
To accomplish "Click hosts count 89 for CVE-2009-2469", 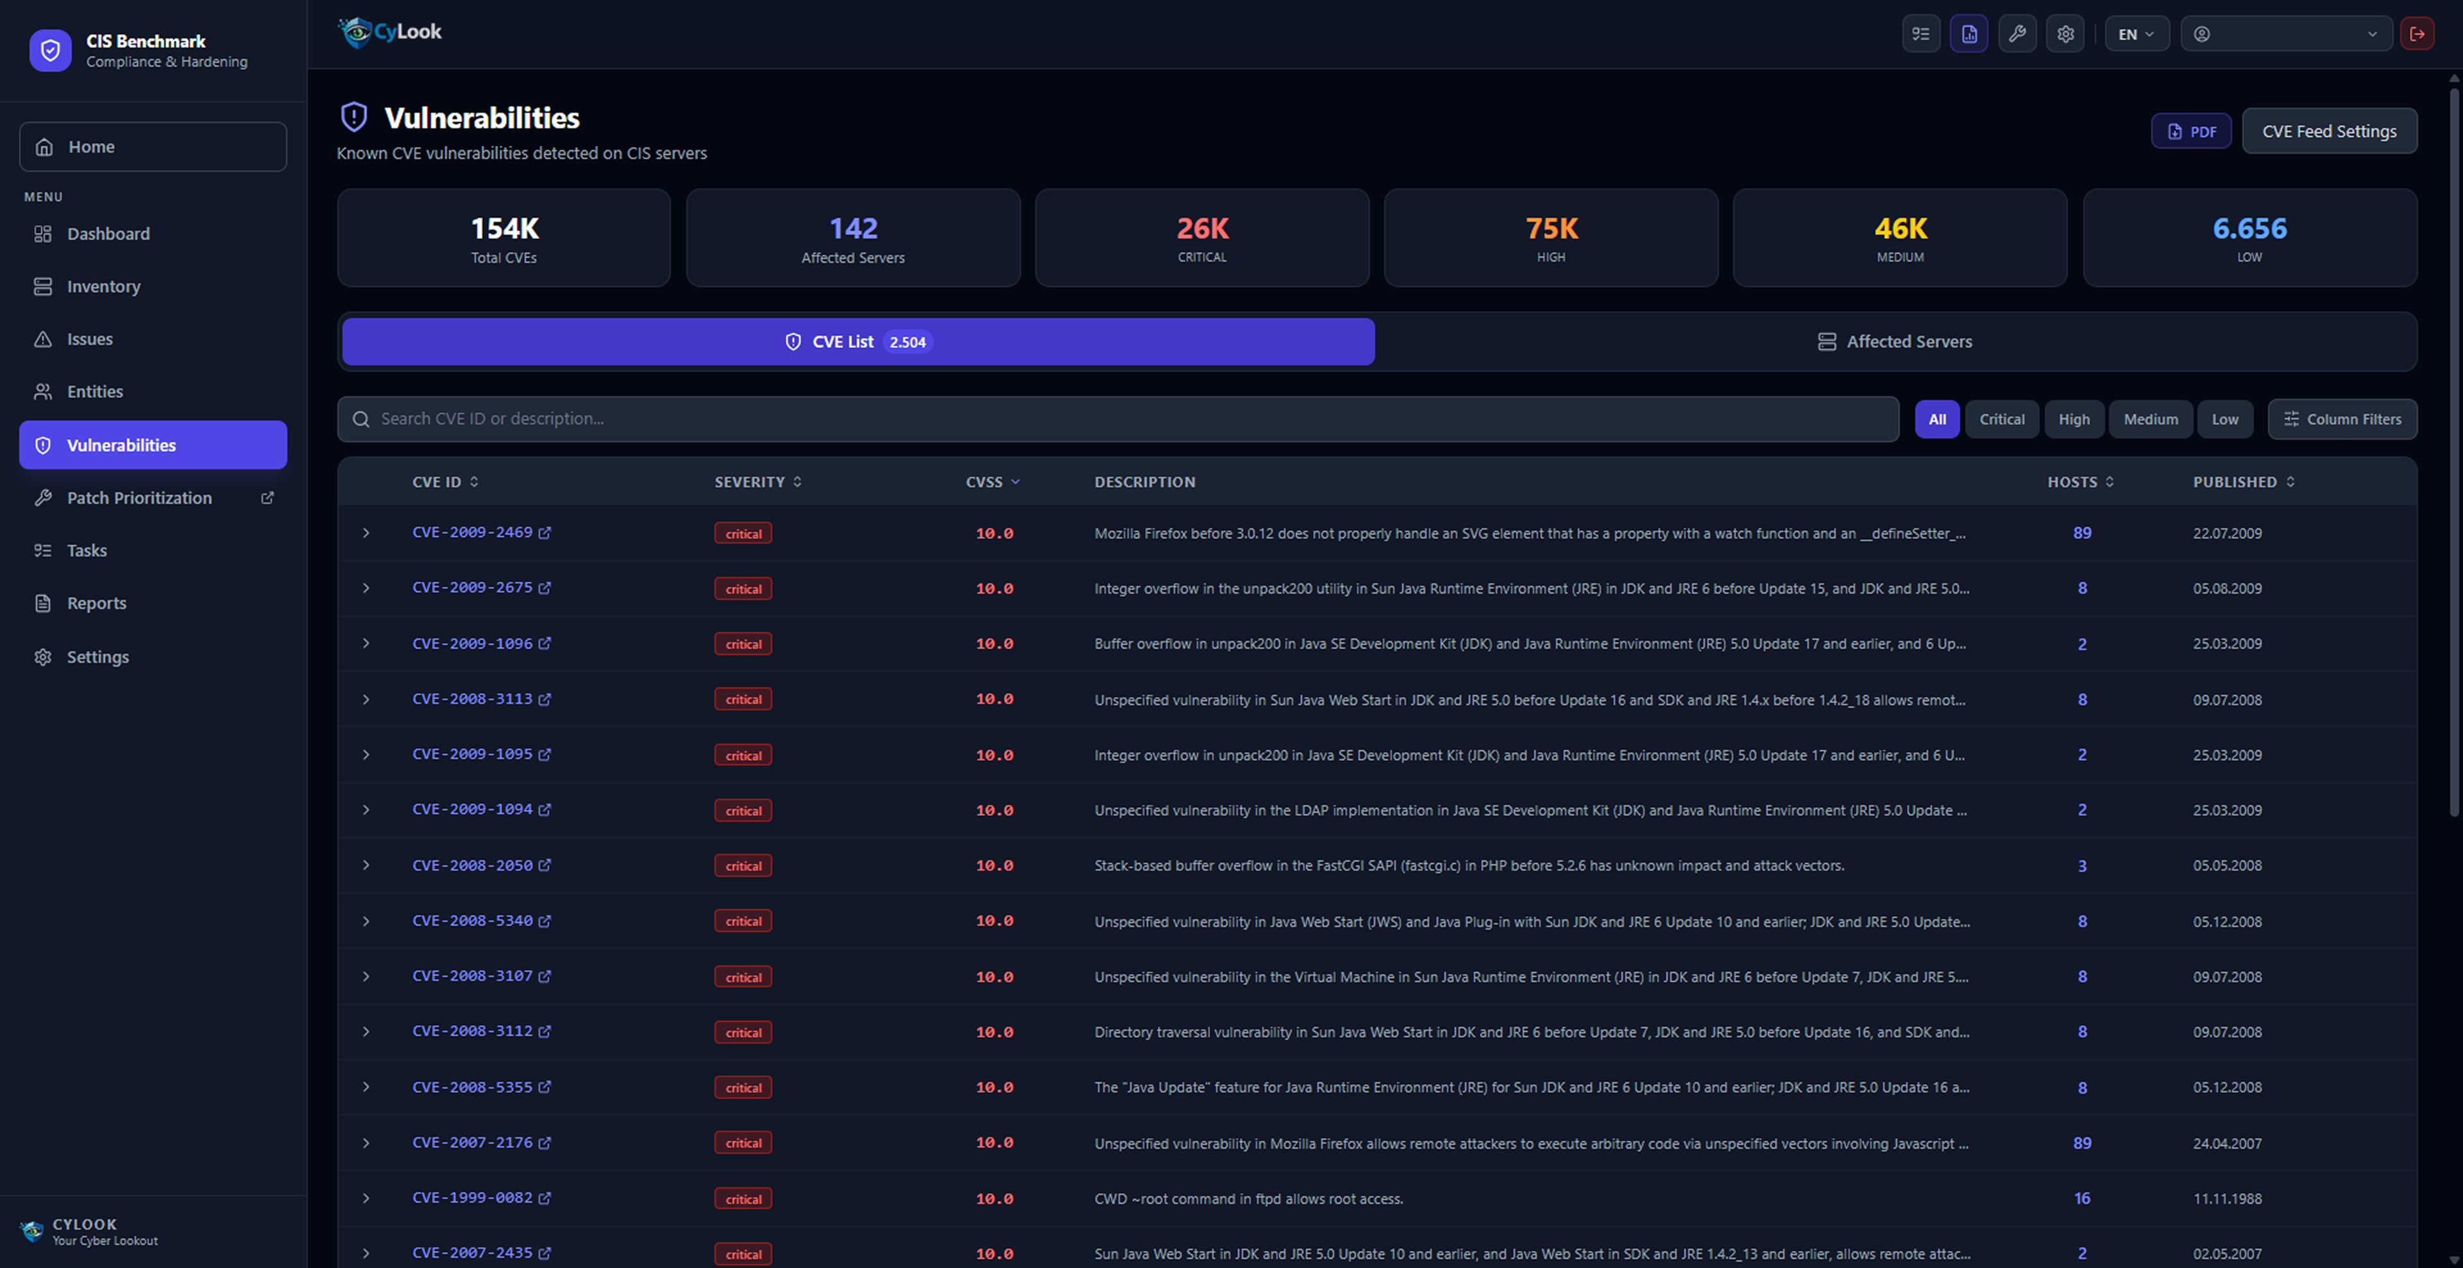I will (x=2081, y=533).
